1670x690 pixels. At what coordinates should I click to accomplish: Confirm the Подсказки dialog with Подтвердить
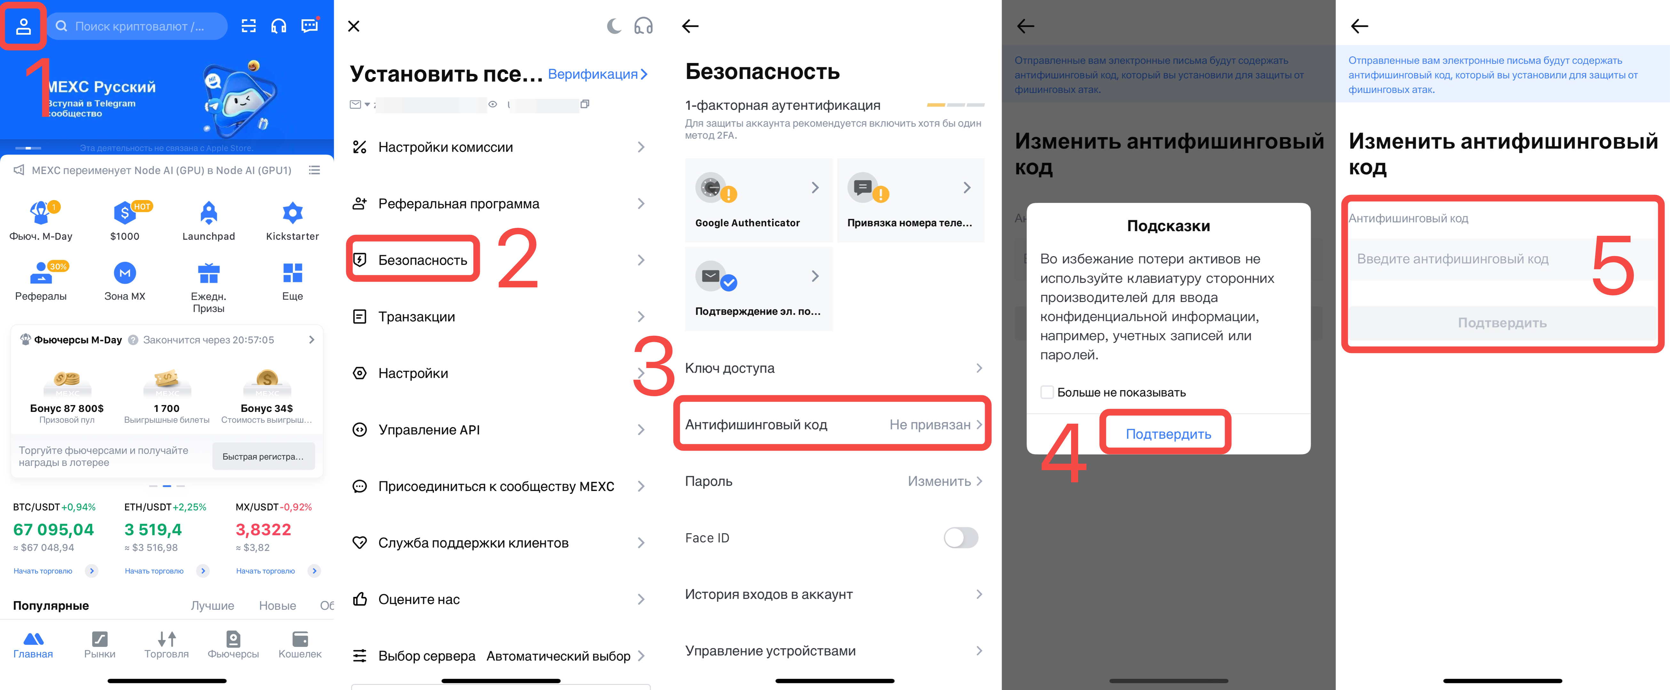click(1168, 435)
